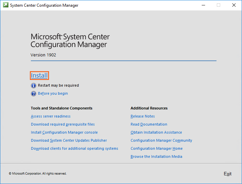Select Obtain Installation Assistance
Viewport: 242px width, 184px height.
[156, 132]
